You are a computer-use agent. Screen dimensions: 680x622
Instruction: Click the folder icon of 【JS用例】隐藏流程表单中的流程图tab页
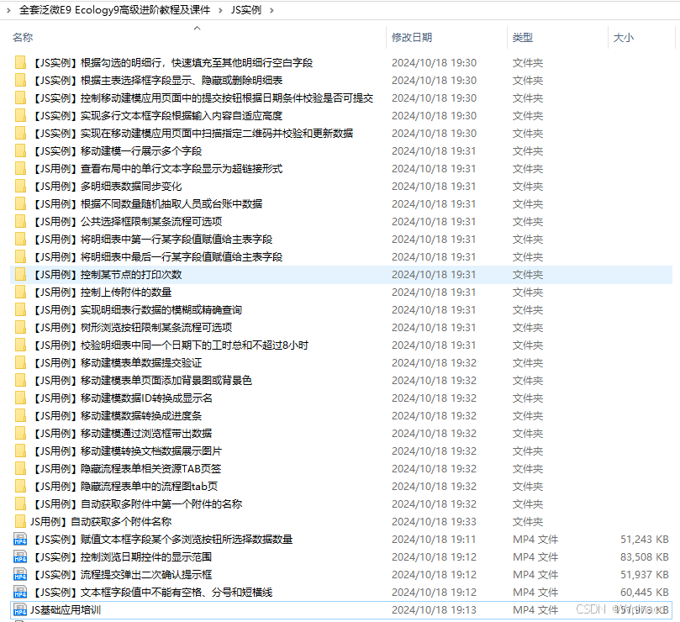click(20, 486)
